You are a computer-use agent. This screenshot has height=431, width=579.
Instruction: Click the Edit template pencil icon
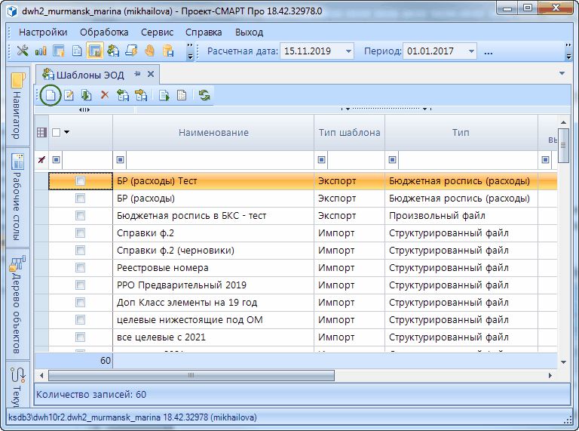tap(69, 95)
